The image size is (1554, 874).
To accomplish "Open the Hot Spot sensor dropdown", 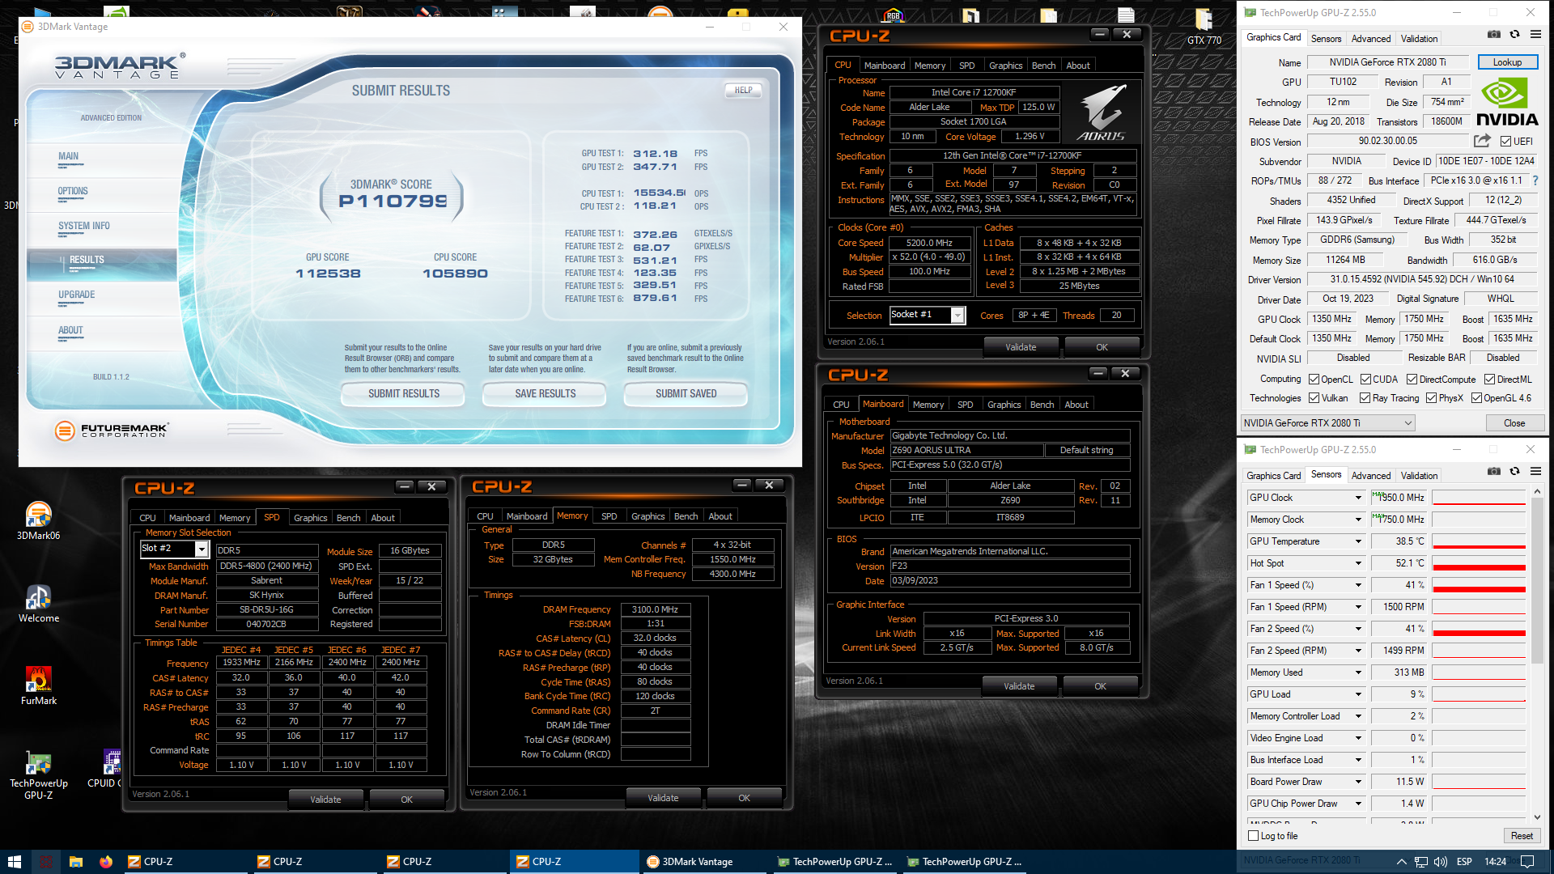I will (1358, 563).
